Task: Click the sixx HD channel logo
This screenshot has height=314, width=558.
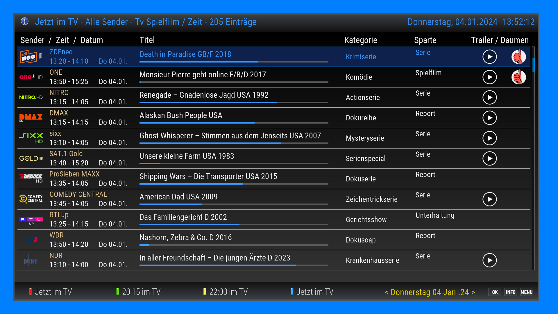Action: (31, 138)
